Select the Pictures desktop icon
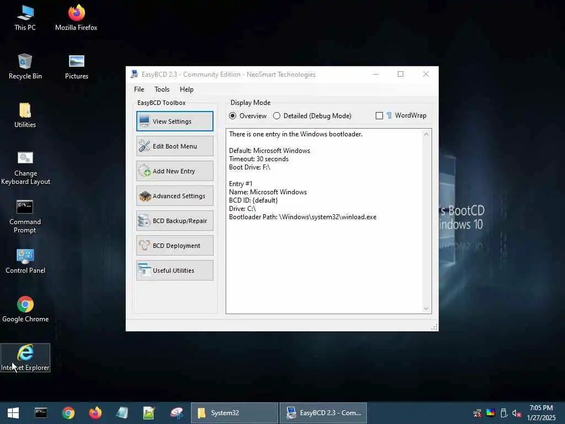565x424 pixels. (x=76, y=67)
